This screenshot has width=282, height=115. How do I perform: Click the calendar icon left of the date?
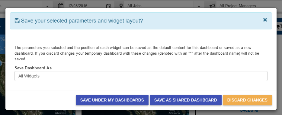tap(61, 6)
